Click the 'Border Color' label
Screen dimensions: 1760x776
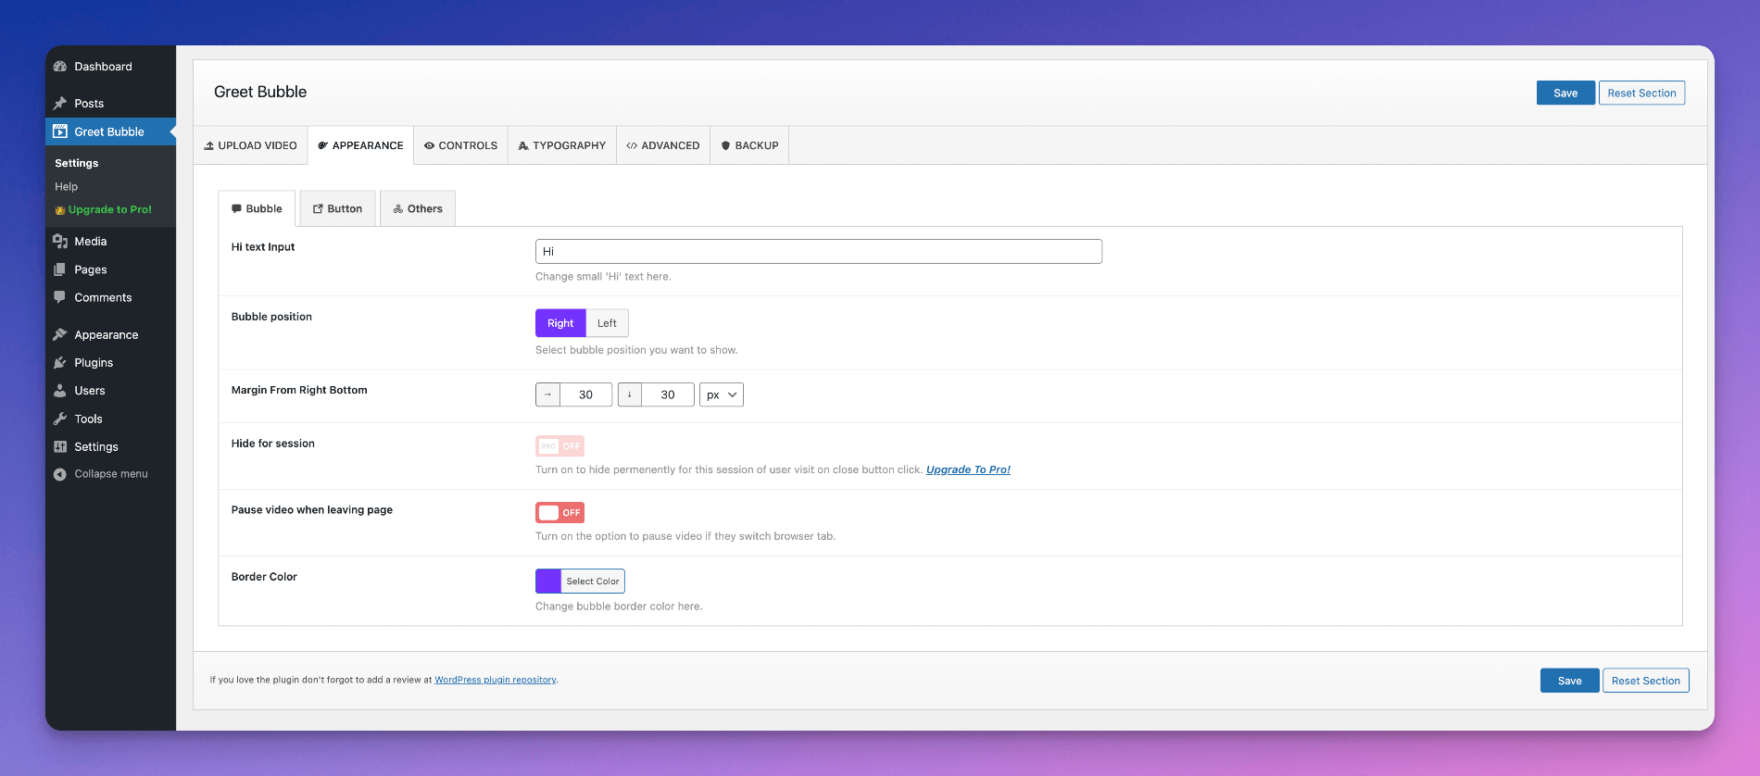264,577
